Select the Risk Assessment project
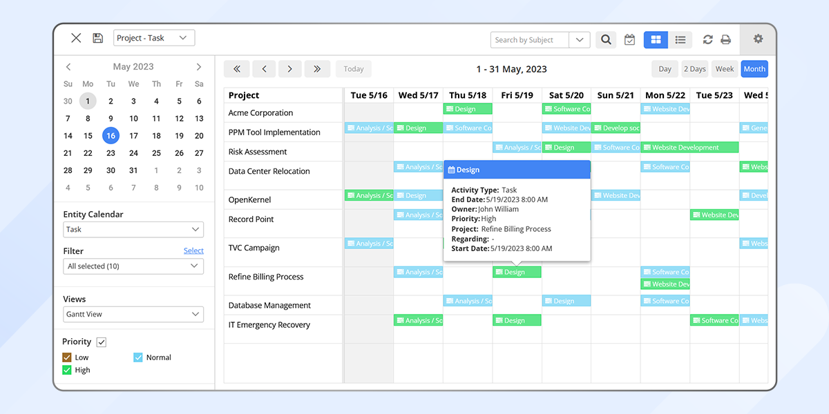829x414 pixels. [x=258, y=152]
